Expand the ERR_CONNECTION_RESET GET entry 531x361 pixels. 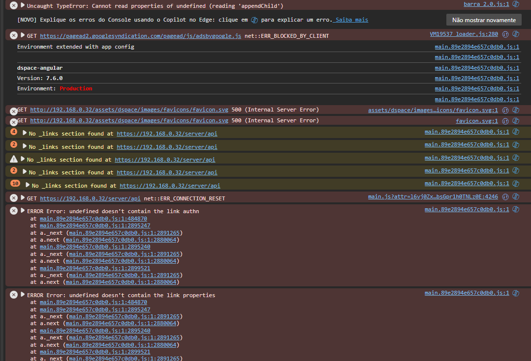pos(23,198)
